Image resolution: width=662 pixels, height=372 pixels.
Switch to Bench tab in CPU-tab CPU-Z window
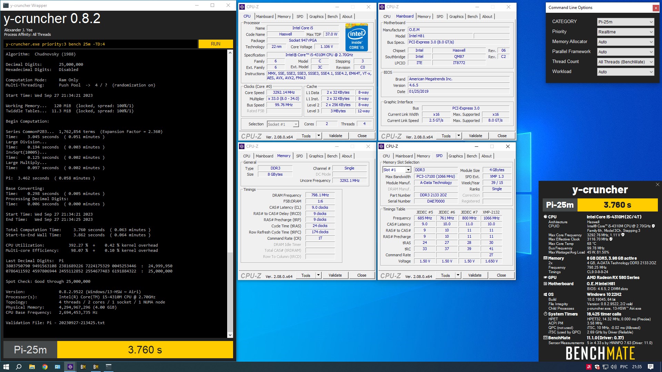pyautogui.click(x=332, y=17)
